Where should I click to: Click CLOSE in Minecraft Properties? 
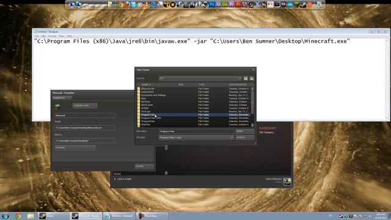click(x=144, y=166)
